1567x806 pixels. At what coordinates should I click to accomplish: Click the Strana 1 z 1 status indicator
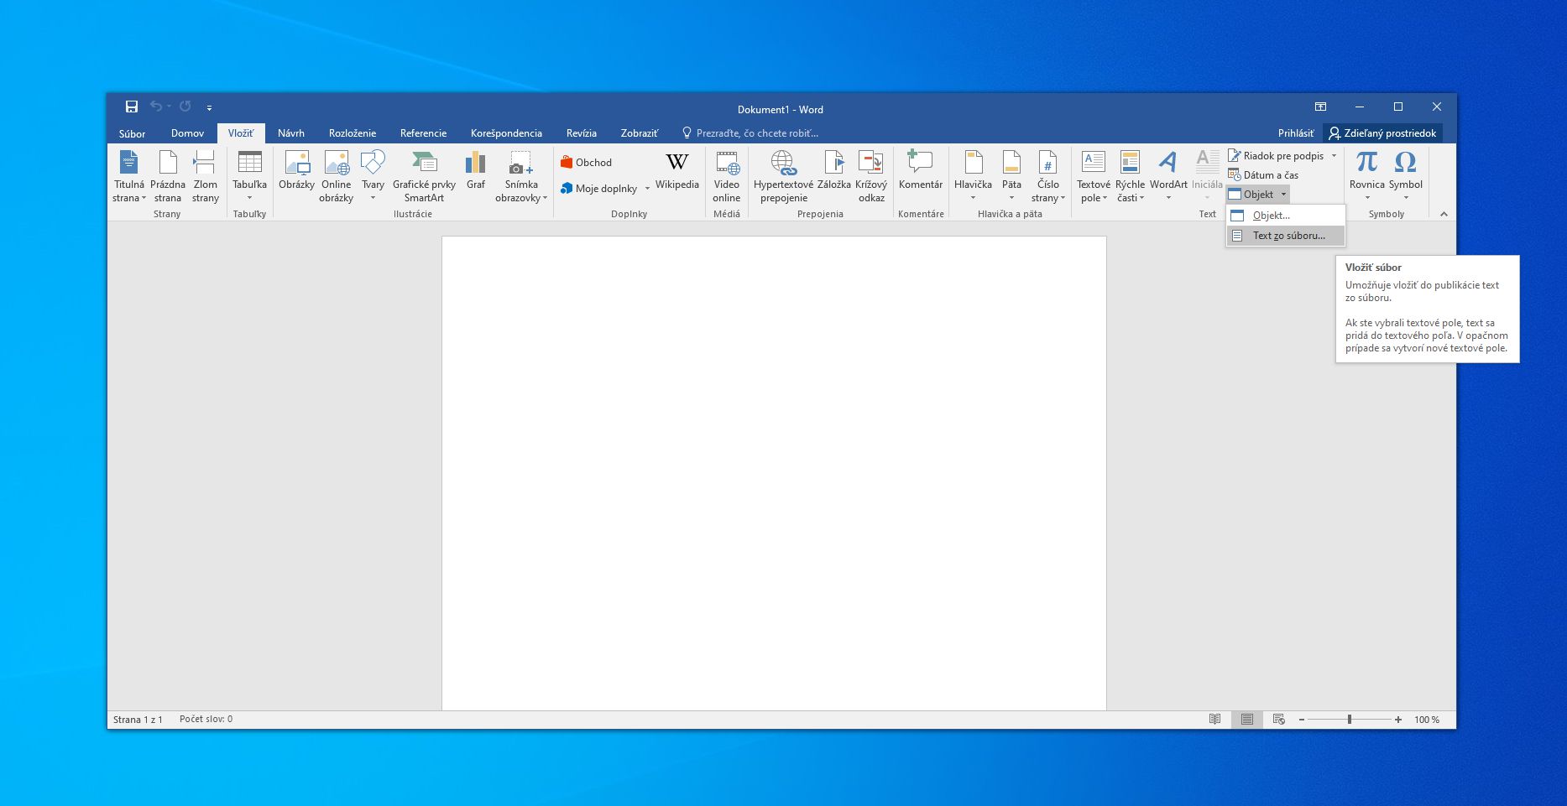[x=138, y=719]
